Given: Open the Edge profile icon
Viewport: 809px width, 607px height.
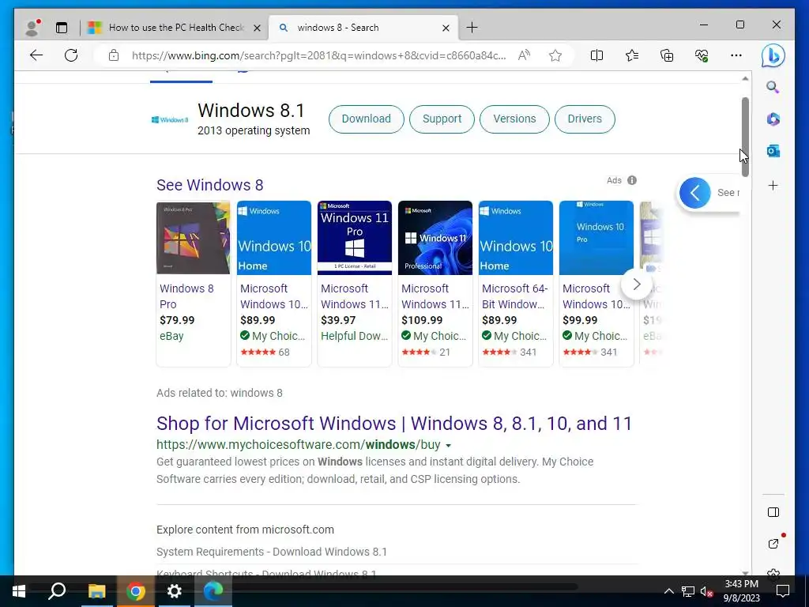Looking at the screenshot, I should 32,28.
